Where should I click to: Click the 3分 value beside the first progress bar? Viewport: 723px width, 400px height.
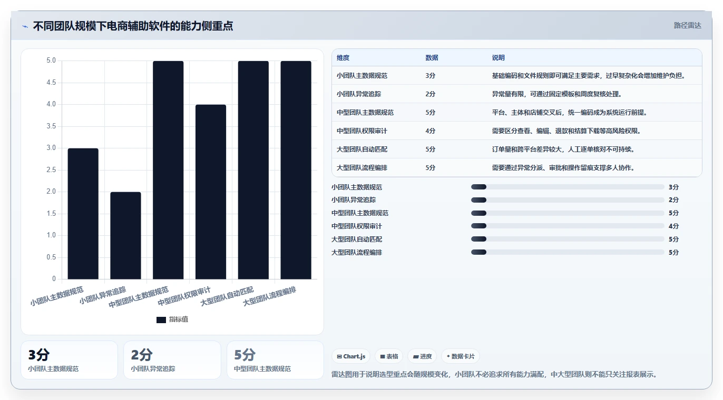coord(673,187)
